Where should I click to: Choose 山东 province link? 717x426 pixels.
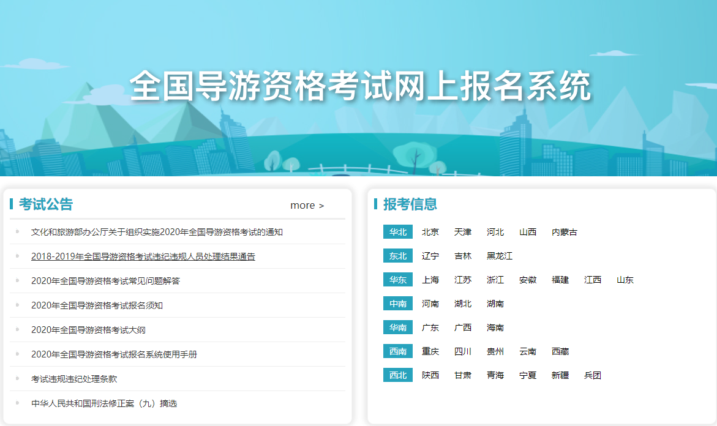pyautogui.click(x=625, y=280)
